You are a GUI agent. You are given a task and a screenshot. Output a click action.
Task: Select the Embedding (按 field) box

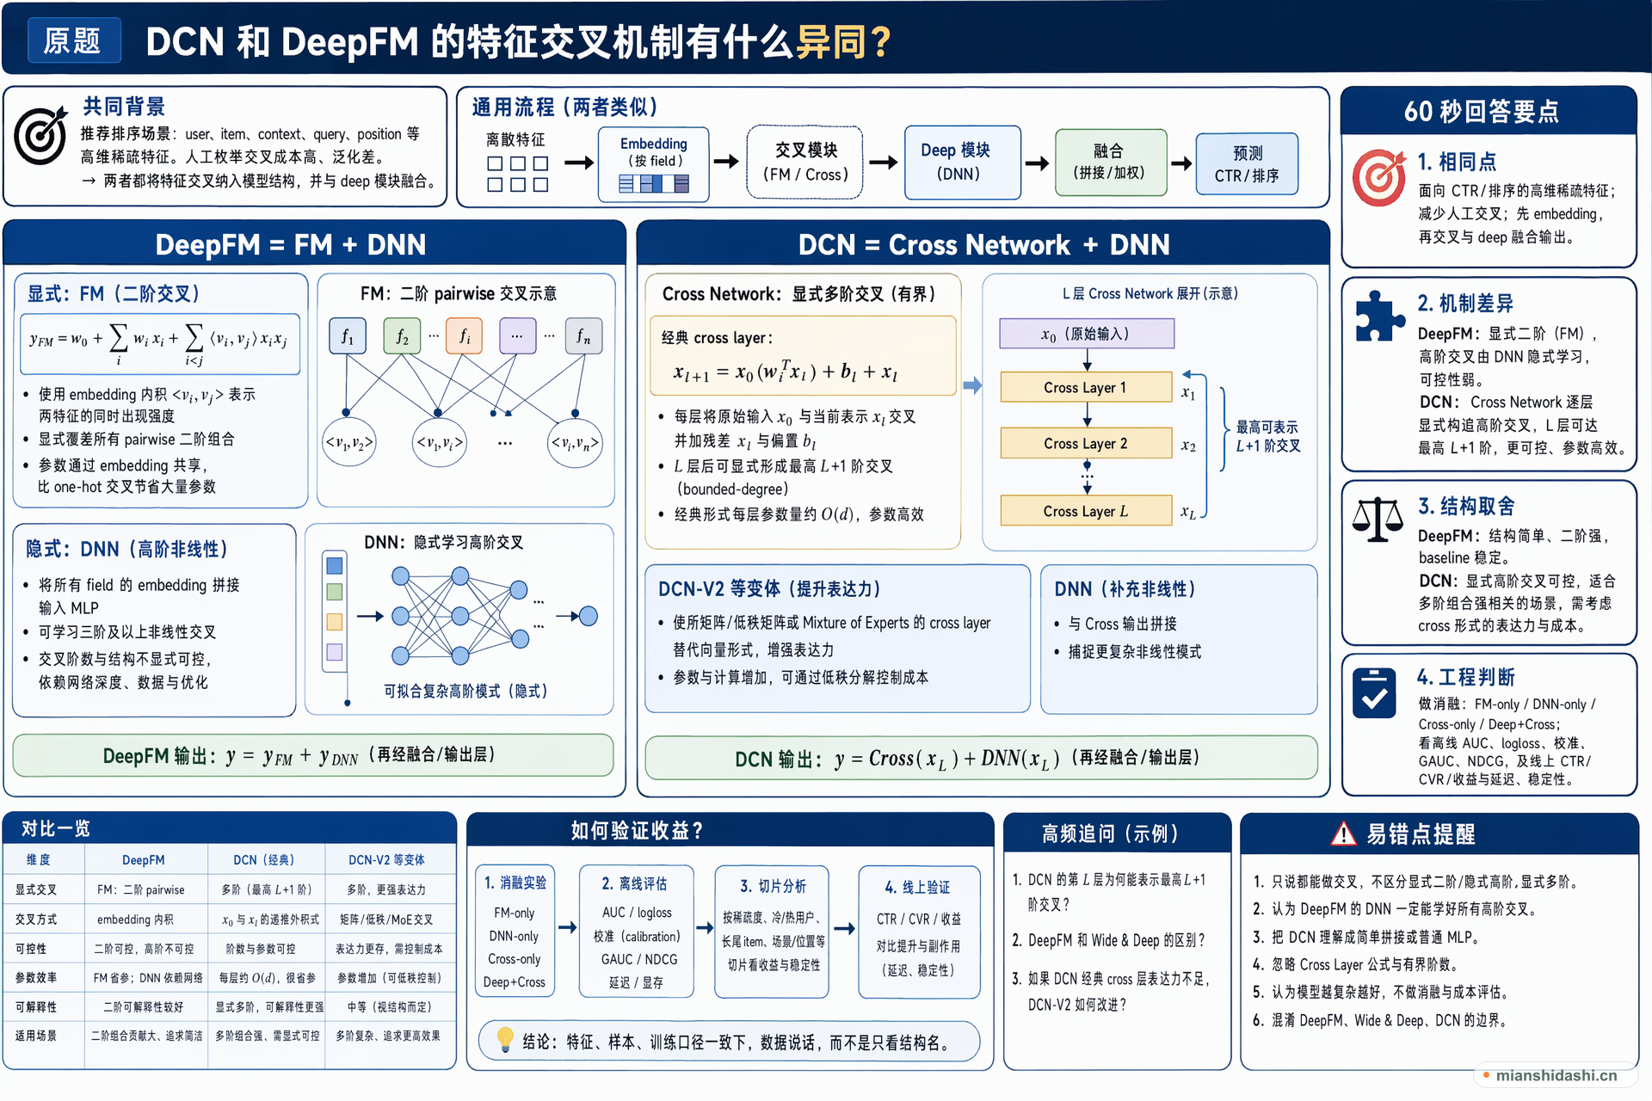tap(654, 164)
